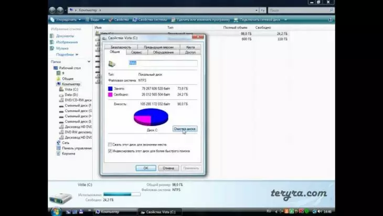Click the Компьютер taskbar button
The image size is (383, 216).
pyautogui.click(x=115, y=212)
